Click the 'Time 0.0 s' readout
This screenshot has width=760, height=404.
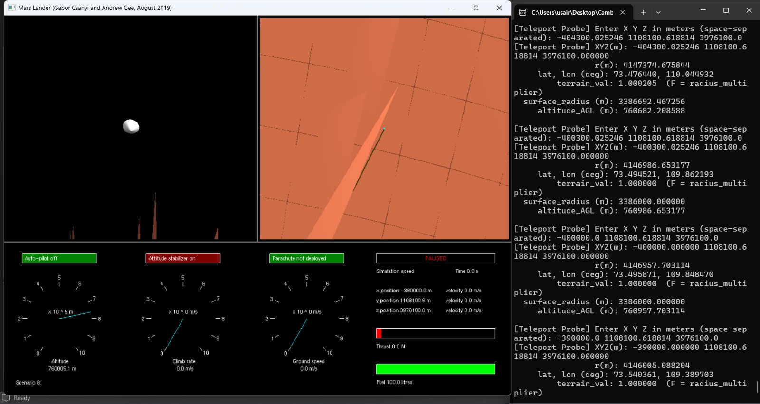tap(467, 272)
